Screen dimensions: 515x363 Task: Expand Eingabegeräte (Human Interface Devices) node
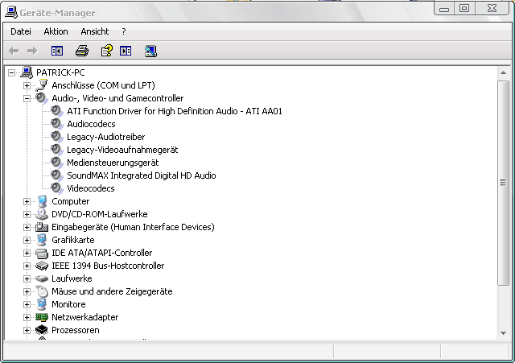coord(27,227)
